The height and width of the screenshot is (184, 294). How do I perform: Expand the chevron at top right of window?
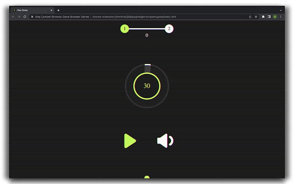280,10
